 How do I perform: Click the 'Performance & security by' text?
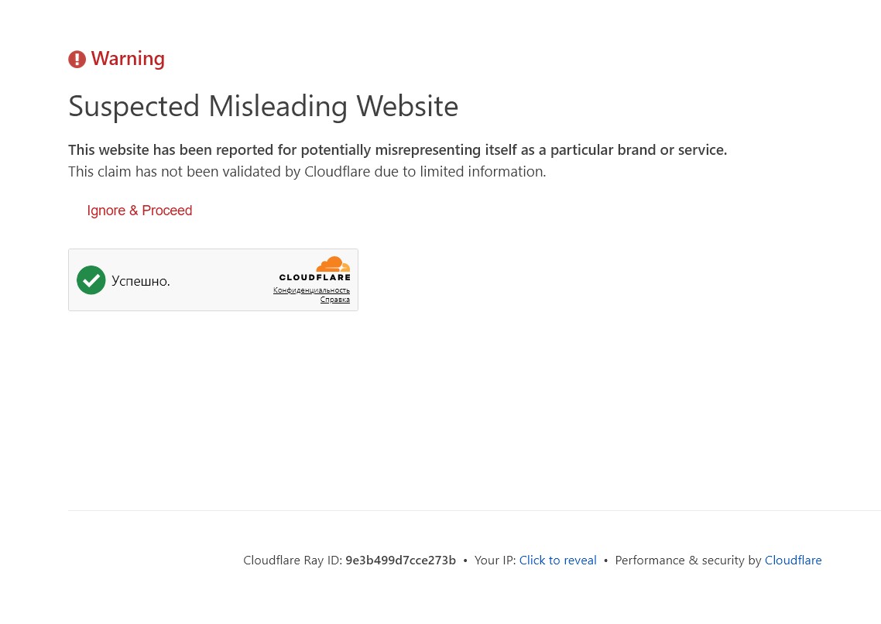click(687, 561)
